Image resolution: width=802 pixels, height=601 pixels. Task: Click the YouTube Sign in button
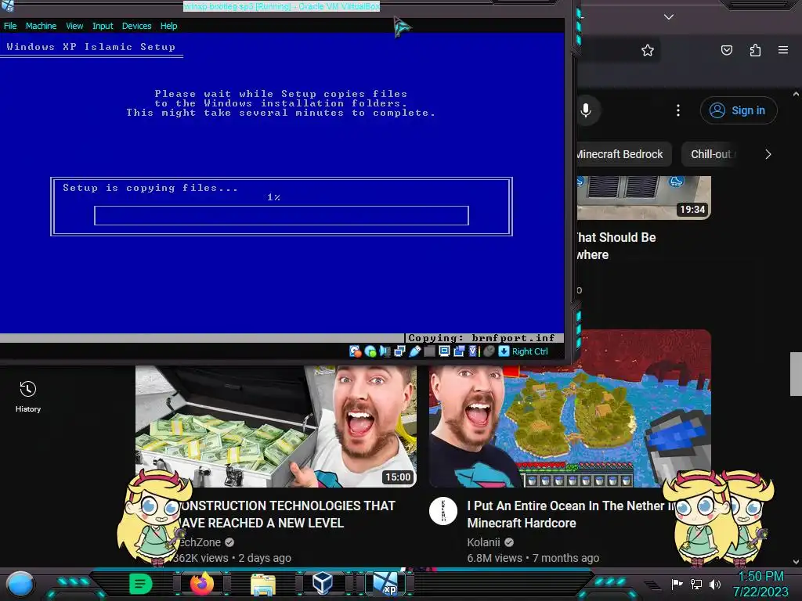(738, 110)
